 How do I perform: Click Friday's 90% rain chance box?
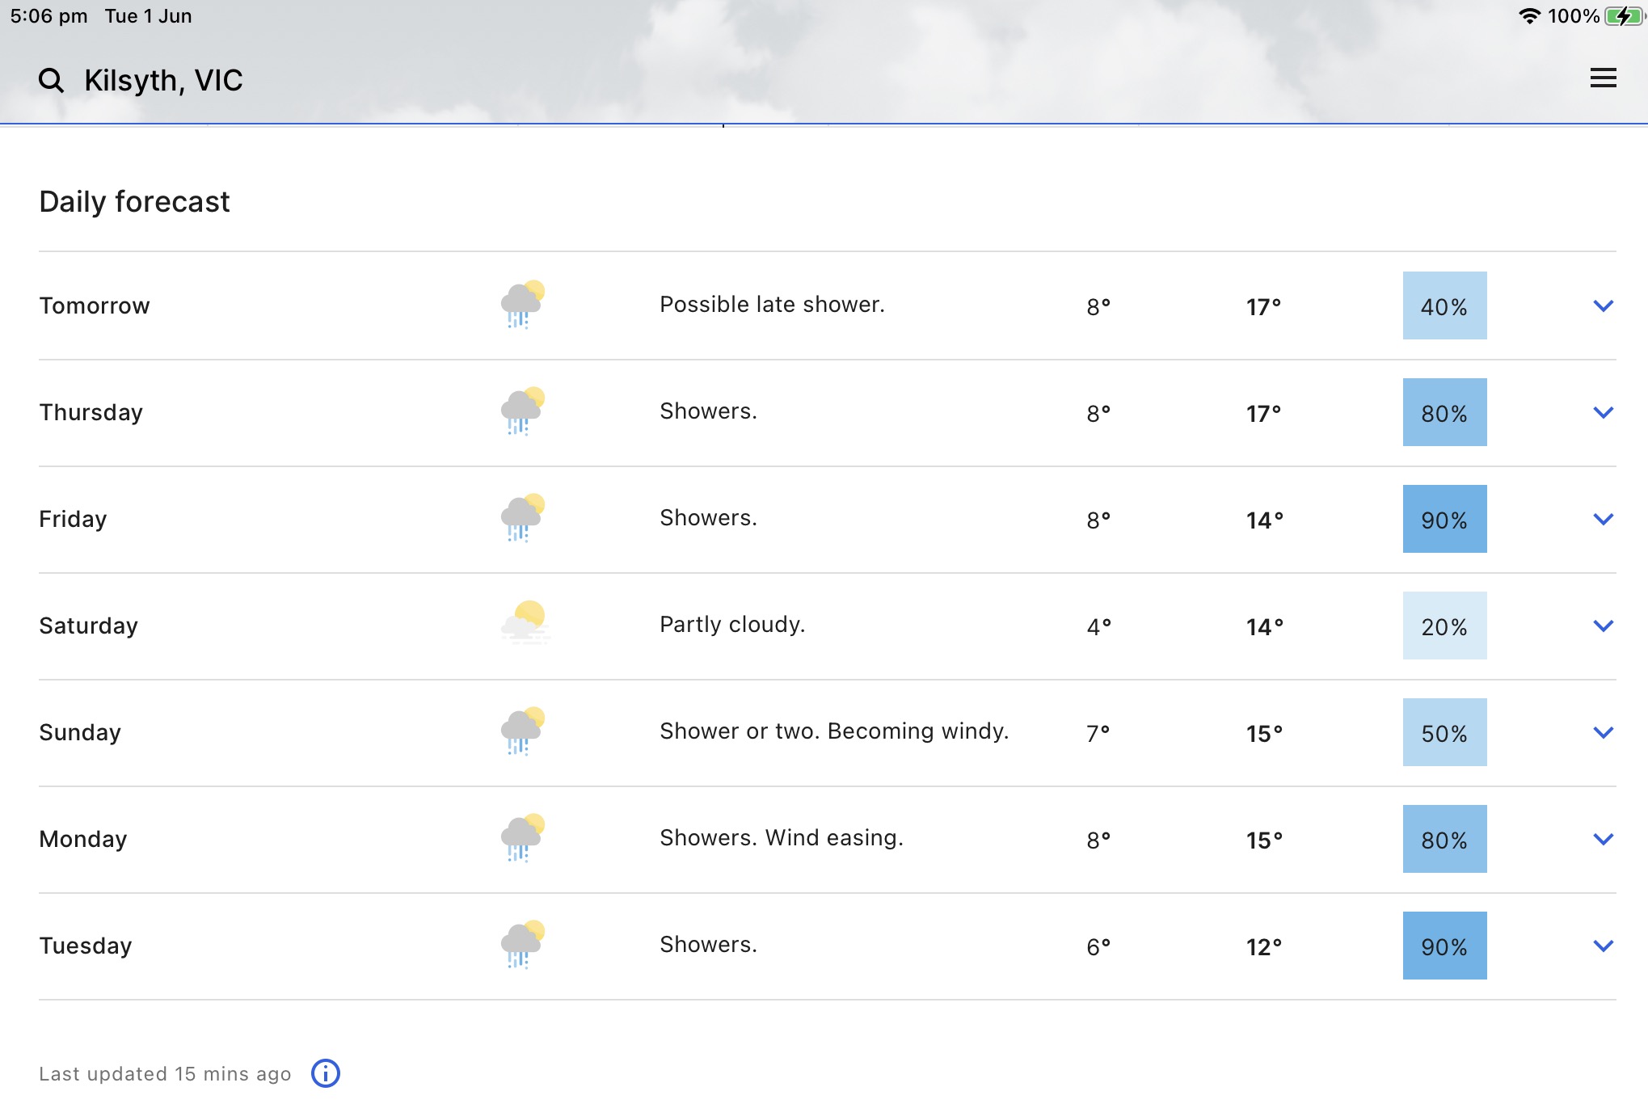click(x=1444, y=519)
